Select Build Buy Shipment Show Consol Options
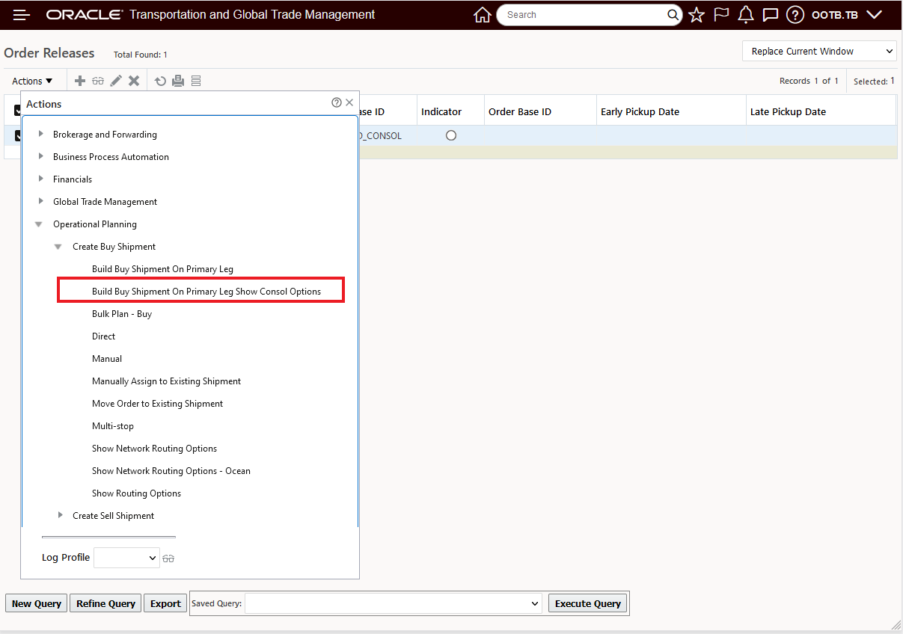The height and width of the screenshot is (634, 903). [206, 292]
